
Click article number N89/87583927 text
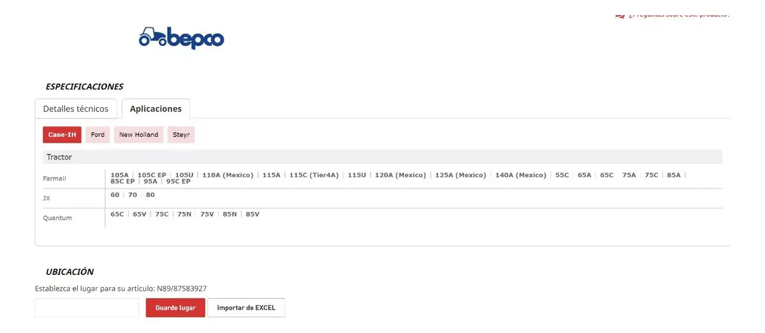pos(182,289)
